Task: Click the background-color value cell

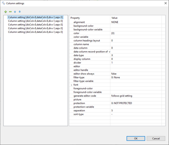Action: click(136, 26)
